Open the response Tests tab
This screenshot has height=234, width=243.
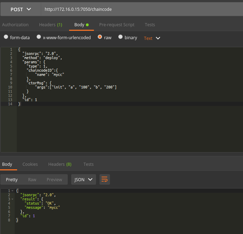click(88, 164)
